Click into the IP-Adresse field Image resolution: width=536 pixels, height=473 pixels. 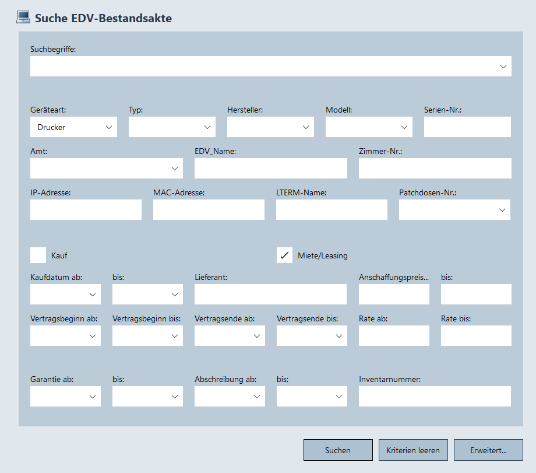coord(86,210)
